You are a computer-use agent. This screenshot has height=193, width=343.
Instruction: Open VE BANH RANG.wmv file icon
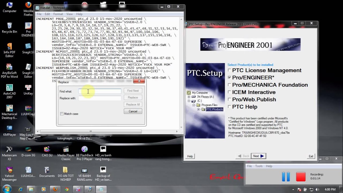click(x=84, y=174)
